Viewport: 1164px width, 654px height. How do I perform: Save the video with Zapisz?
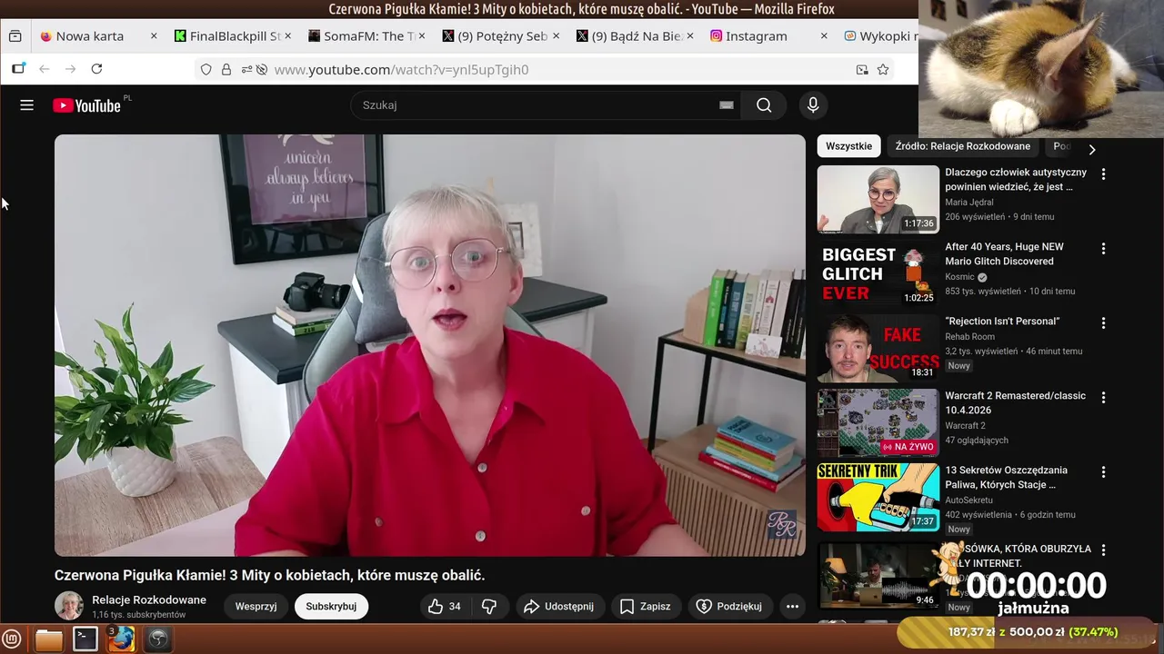645,606
